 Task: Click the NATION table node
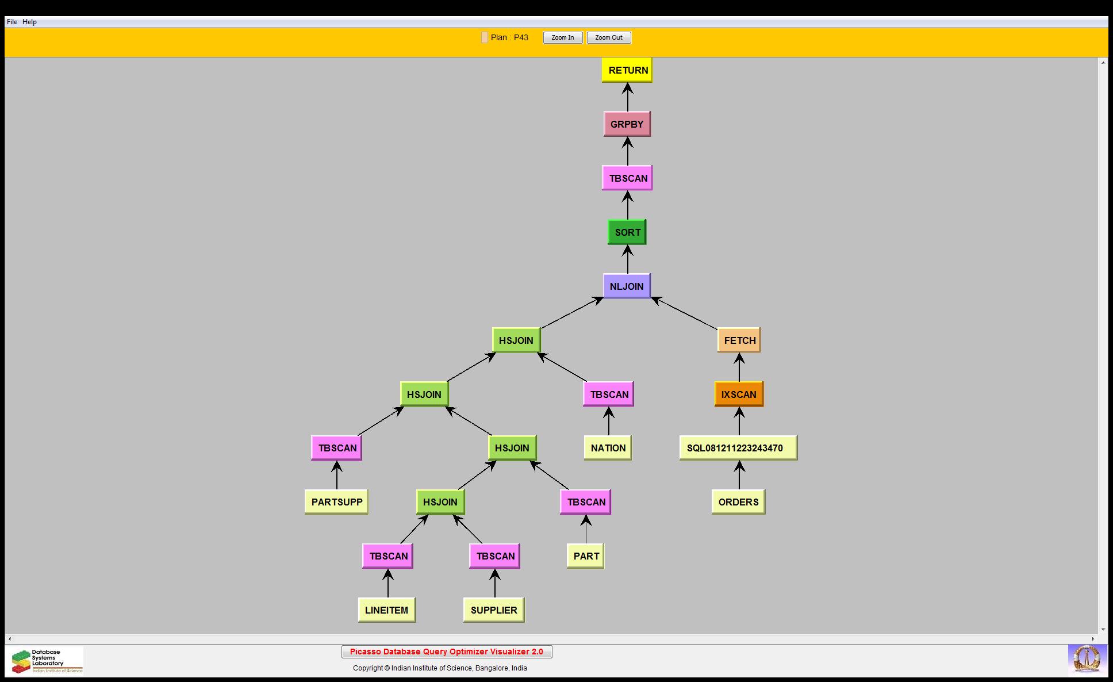click(608, 448)
